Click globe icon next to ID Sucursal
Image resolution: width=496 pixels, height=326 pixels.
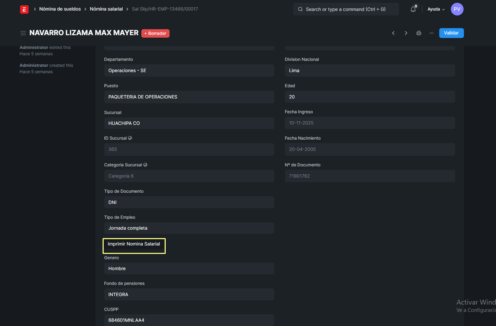(130, 138)
